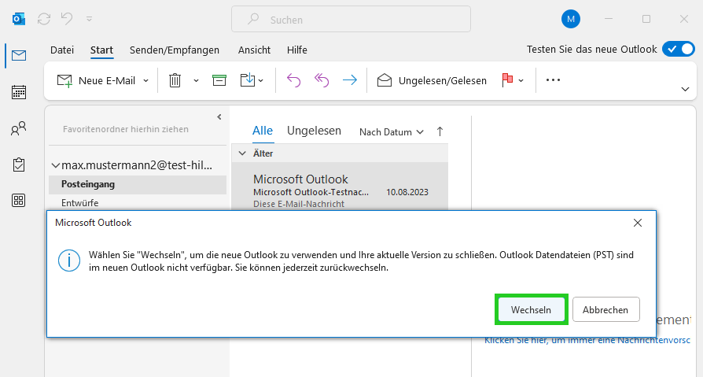Open the Move to folder dropdown
Image resolution: width=703 pixels, height=377 pixels.
click(252, 81)
